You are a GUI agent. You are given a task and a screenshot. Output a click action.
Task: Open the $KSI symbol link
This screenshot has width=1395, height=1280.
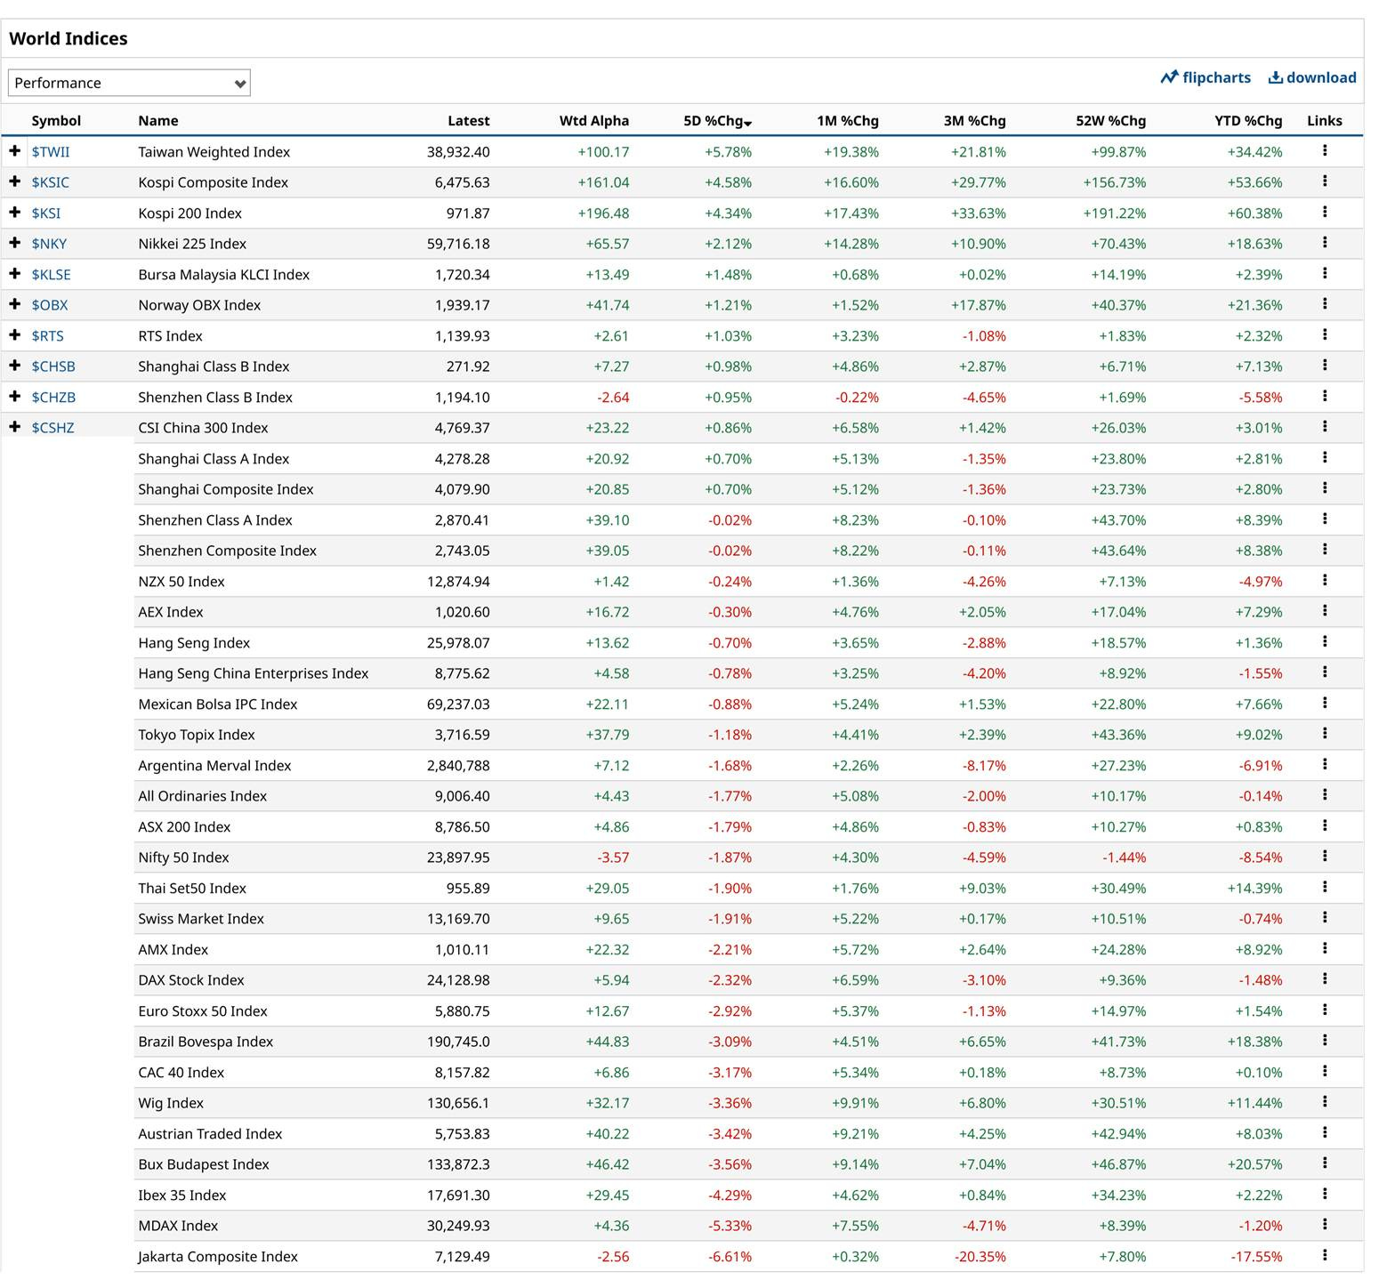46,213
